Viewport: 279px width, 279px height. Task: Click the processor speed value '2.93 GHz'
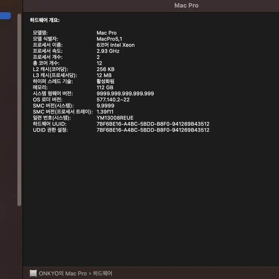coord(108,51)
